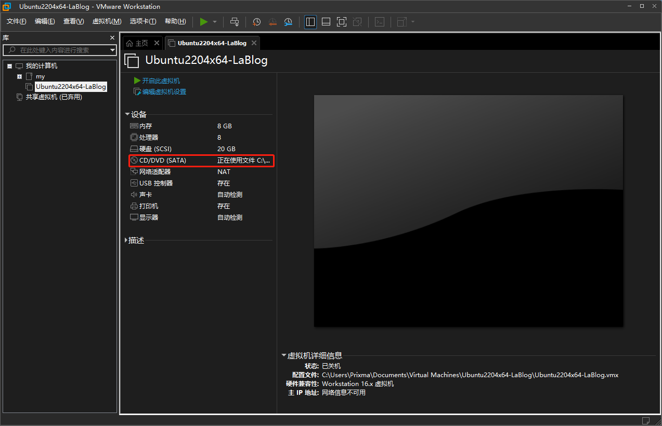Image resolution: width=662 pixels, height=426 pixels.
Task: Click the large VM icon beside the title
Action: [x=132, y=61]
